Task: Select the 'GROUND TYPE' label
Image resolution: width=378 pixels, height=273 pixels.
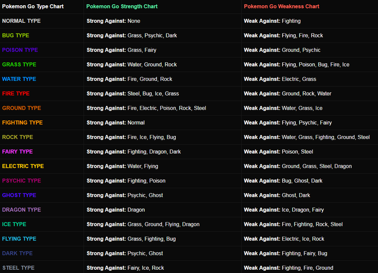Action: click(x=22, y=108)
